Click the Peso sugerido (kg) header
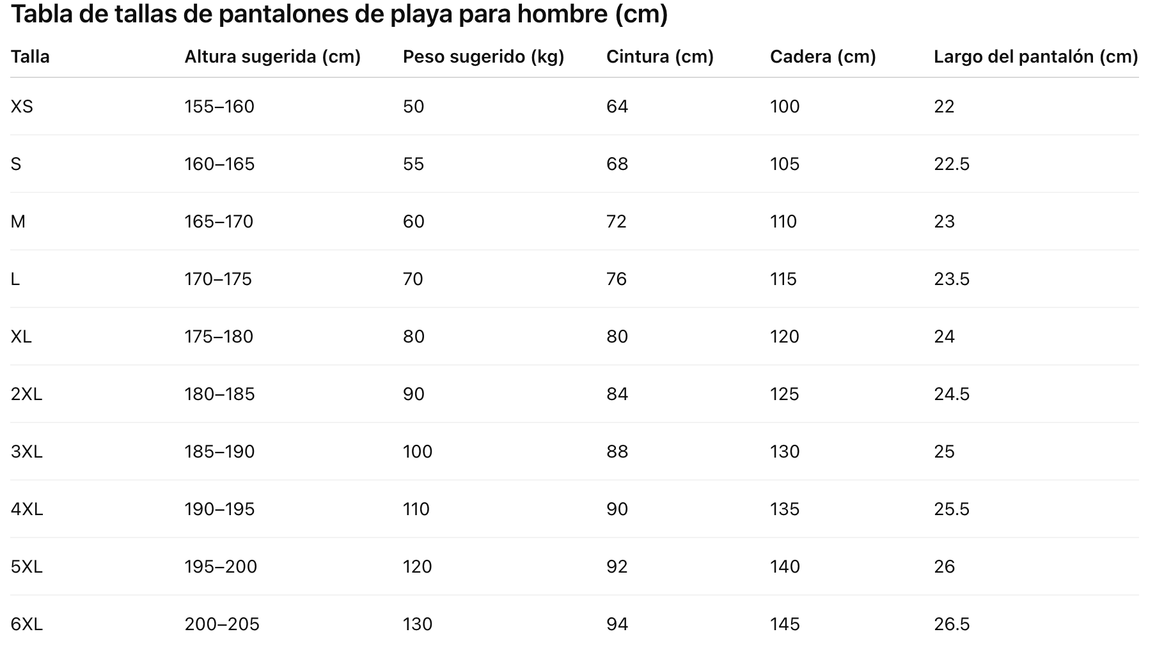The image size is (1164, 657). [x=484, y=57]
